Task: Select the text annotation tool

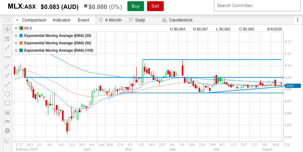Action: pyautogui.click(x=7, y=39)
